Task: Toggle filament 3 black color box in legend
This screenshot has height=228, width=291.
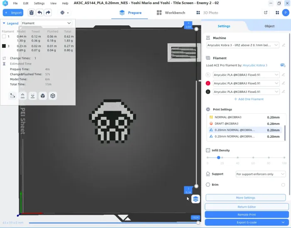Action: click(4, 46)
